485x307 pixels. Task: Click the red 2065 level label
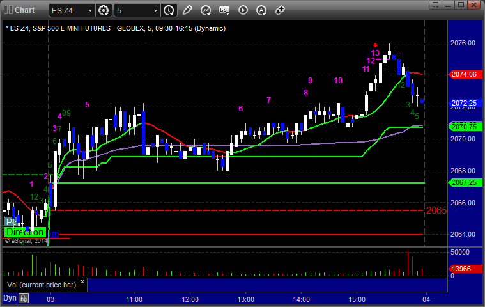click(x=436, y=210)
